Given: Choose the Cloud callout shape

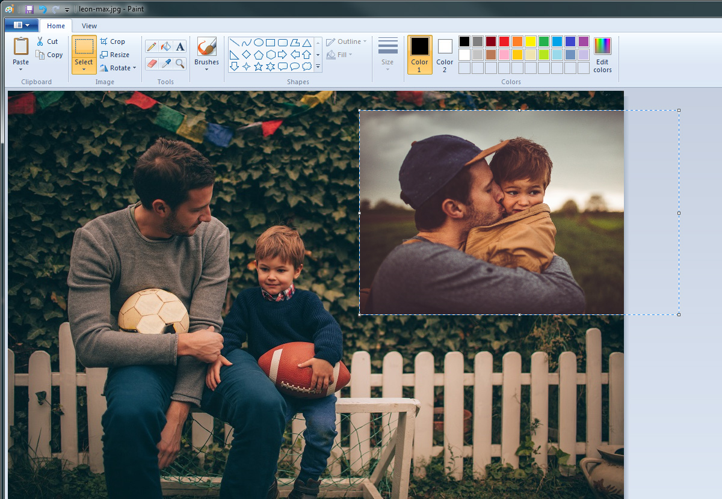Looking at the screenshot, I should tap(307, 67).
